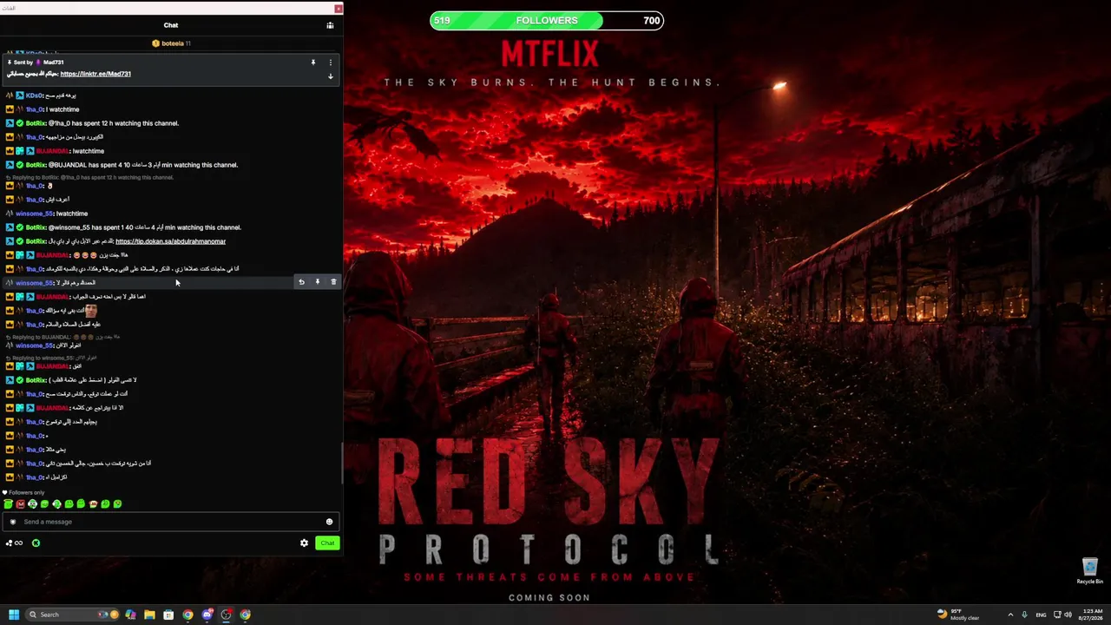Click the followers goal progress bar
The width and height of the screenshot is (1111, 625).
pyautogui.click(x=547, y=20)
